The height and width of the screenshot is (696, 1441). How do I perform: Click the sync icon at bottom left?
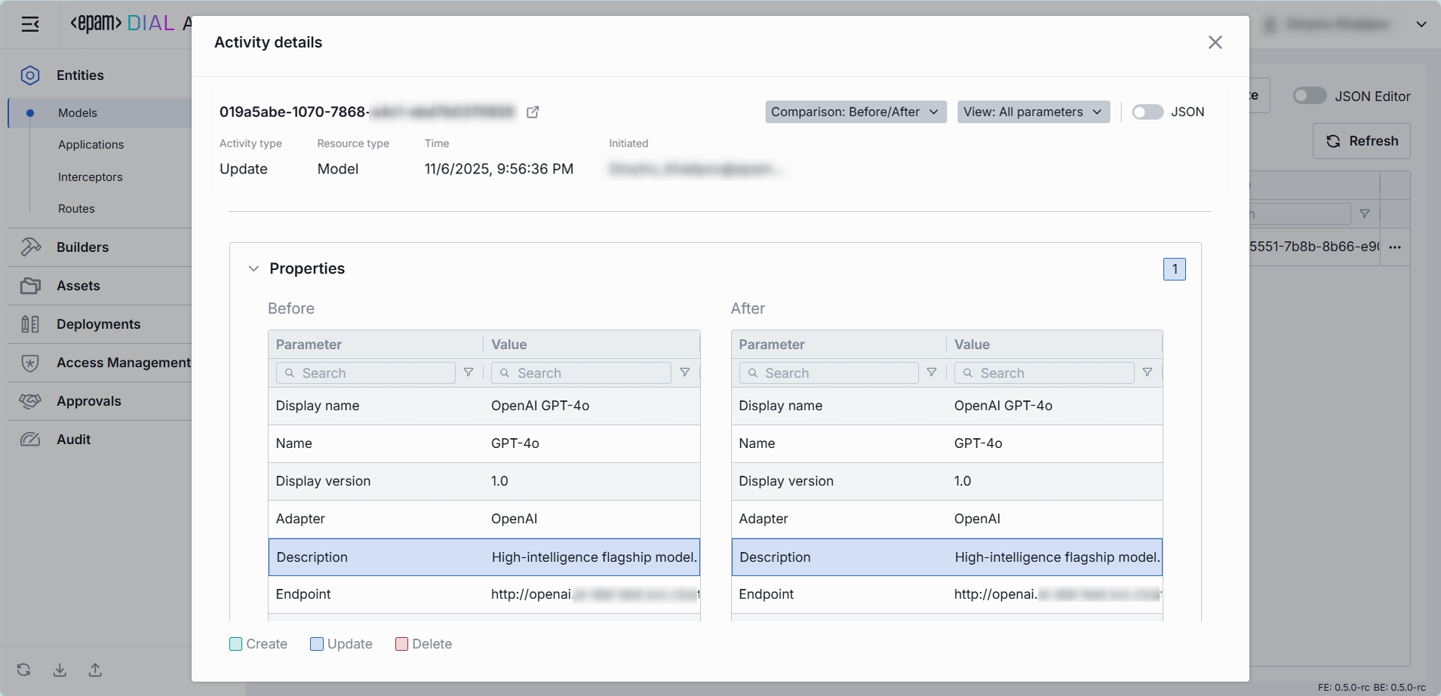tap(24, 670)
